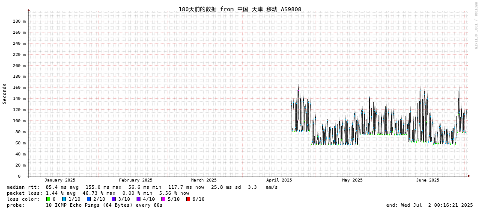This screenshot has width=480, height=211.
Task: Click the magenta 5/10 loss swatch
Action: [x=164, y=199]
